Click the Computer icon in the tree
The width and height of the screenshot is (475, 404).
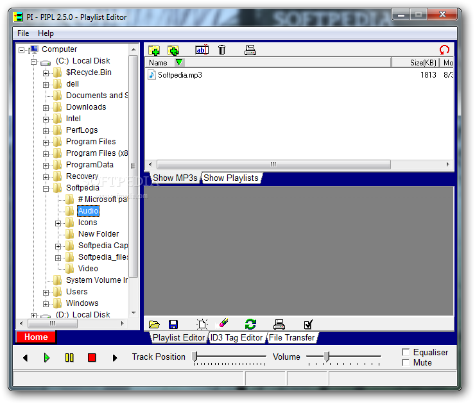[x=33, y=49]
